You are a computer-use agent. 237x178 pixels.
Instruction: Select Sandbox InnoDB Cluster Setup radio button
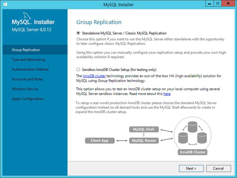(78, 69)
